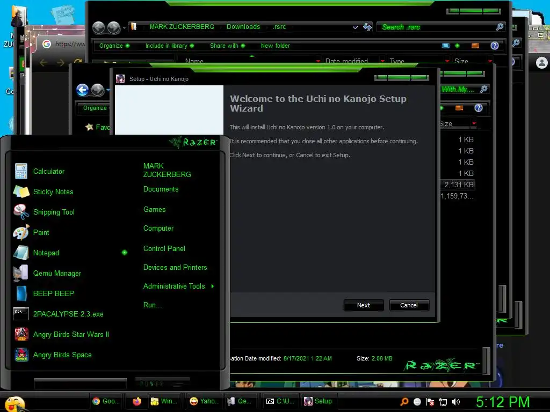The width and height of the screenshot is (550, 412).
Task: Click search magnifier in second explorer window
Action: point(484,89)
